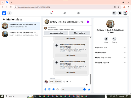
Task: Open the Groups icon in top navigation
Action: click(x=78, y=13)
